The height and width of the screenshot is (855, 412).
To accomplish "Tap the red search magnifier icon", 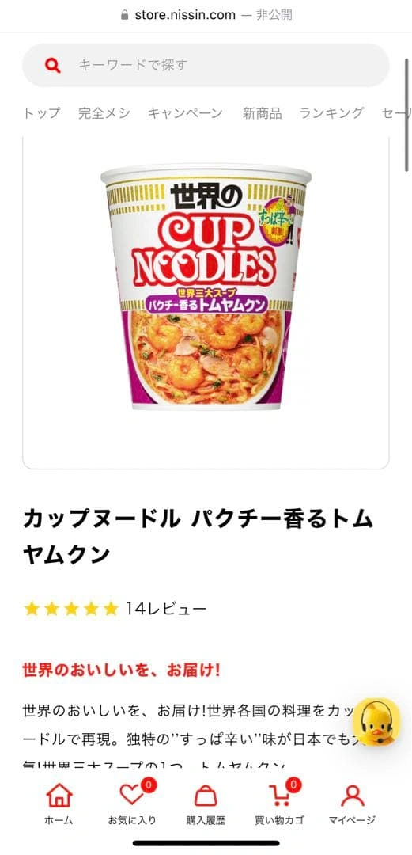I will click(53, 66).
